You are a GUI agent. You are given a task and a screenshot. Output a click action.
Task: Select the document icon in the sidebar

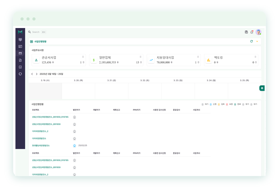click(x=20, y=60)
